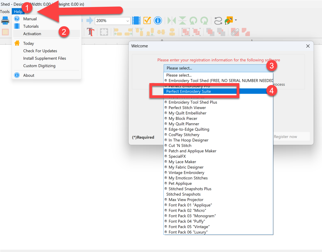Click the center vertically align icon

click(172, 32)
